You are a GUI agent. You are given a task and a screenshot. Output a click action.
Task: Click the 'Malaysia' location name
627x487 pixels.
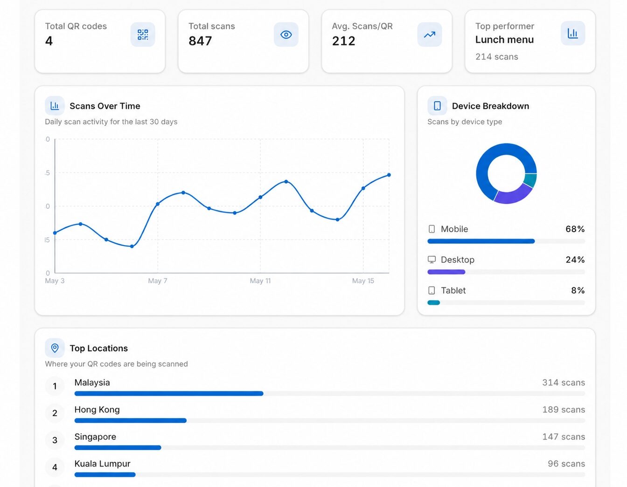pyautogui.click(x=92, y=383)
